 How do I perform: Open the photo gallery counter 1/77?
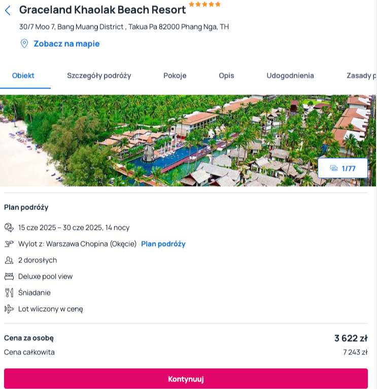click(342, 168)
